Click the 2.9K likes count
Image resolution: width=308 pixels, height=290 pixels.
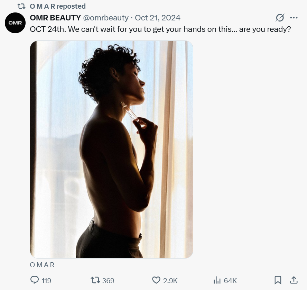[x=170, y=281]
